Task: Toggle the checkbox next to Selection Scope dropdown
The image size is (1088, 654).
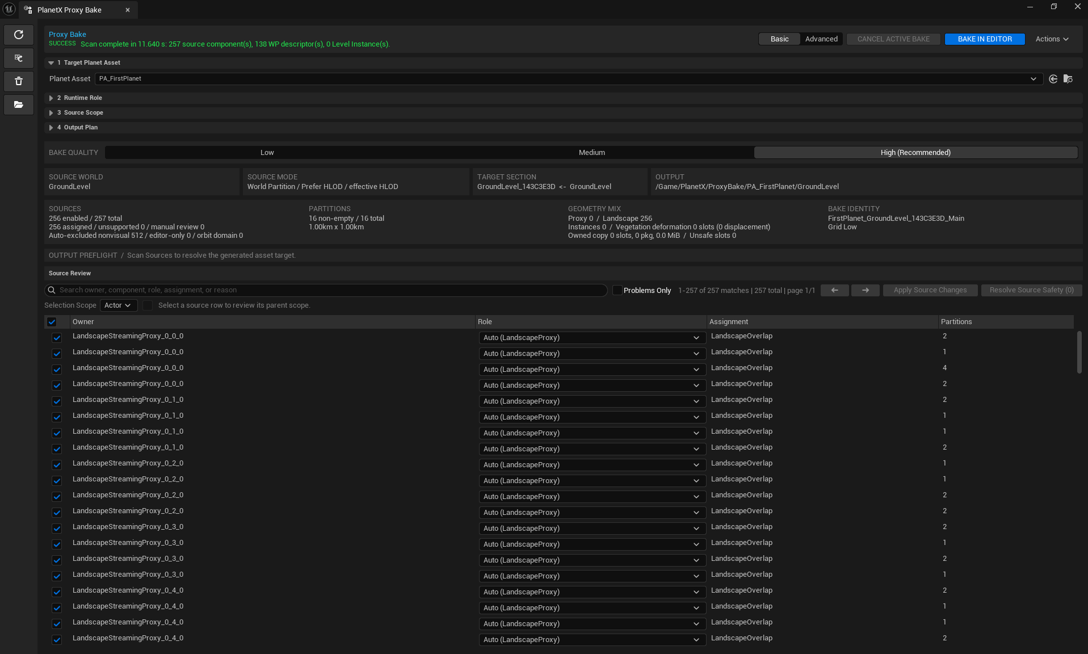Action: 147,305
